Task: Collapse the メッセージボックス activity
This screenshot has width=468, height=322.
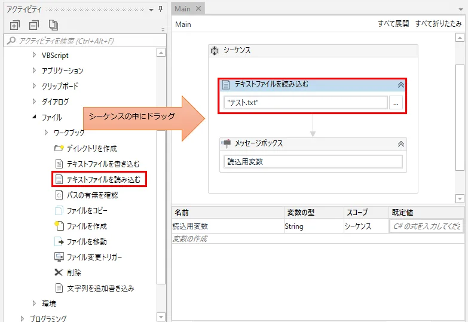Action: point(401,144)
